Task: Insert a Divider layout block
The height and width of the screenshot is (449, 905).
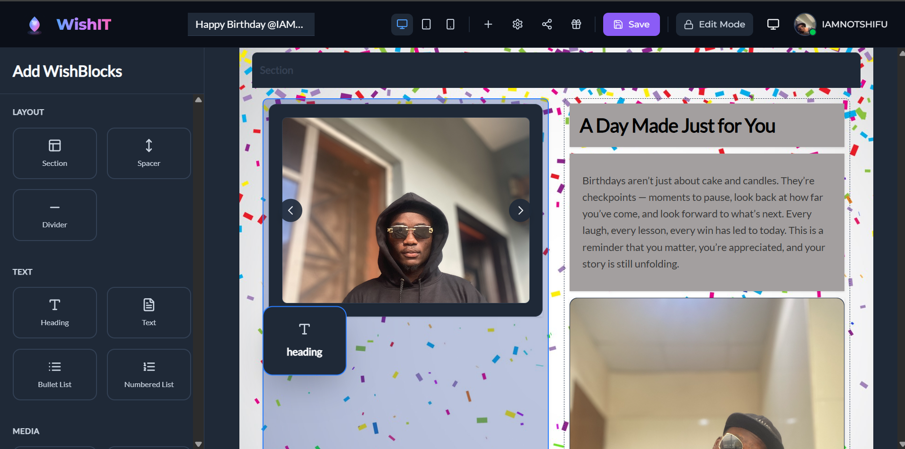Action: tap(54, 215)
